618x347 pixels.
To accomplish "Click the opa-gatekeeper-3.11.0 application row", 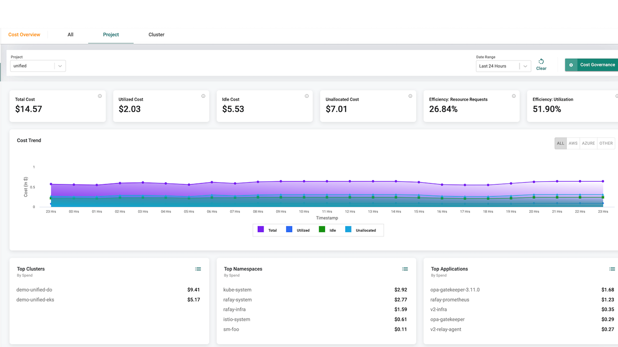I will point(522,290).
